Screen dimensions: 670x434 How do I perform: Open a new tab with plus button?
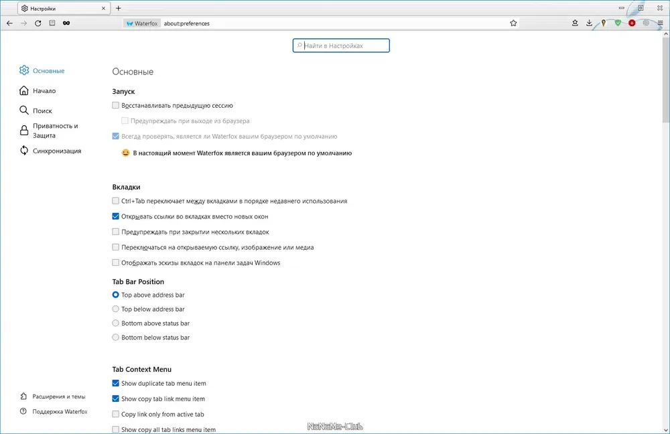(119, 8)
